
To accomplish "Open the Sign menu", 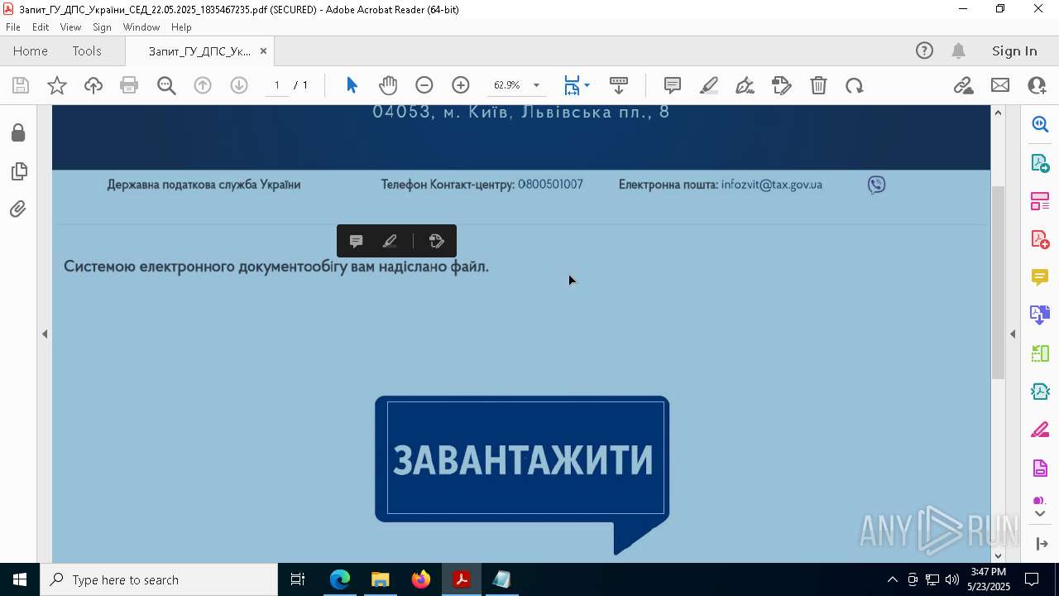I will click(102, 27).
